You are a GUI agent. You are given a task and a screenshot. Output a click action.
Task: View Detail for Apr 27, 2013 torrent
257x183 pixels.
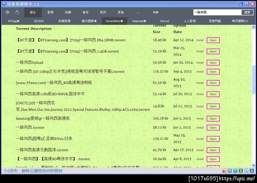coord(200,150)
